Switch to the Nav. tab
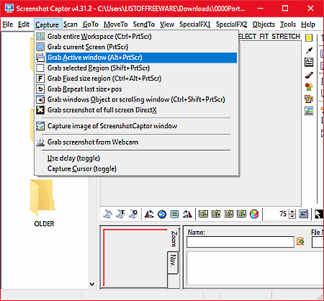 pos(173,262)
